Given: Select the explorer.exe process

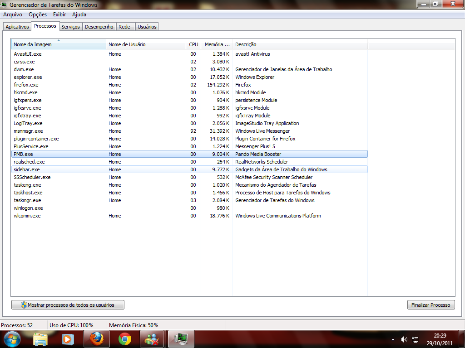Looking at the screenshot, I should pyautogui.click(x=189, y=77).
